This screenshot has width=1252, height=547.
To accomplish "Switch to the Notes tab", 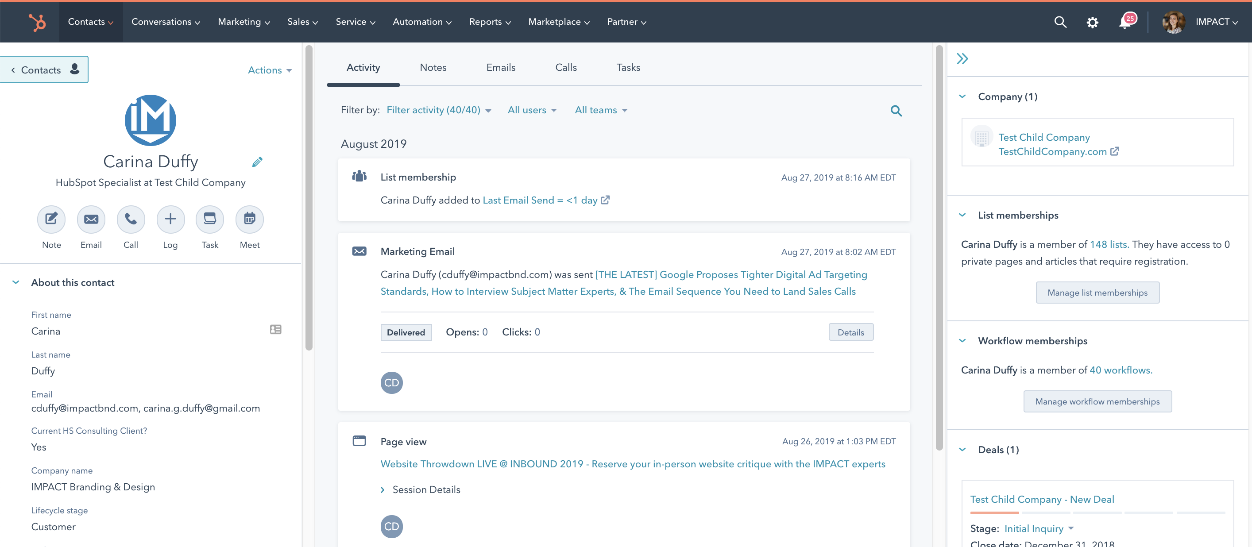I will point(433,68).
